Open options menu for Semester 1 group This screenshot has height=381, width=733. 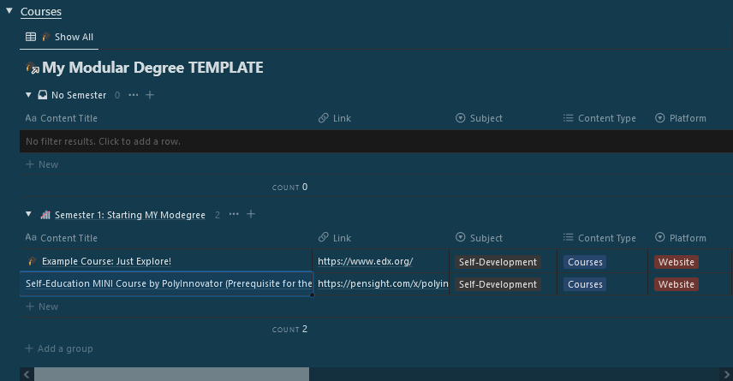[234, 215]
